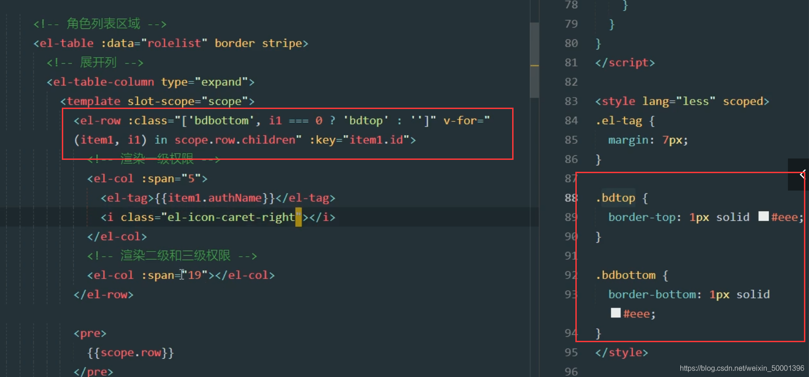Screen dimensions: 809x377
Task: Click the closing </style> tag
Action: 622,353
